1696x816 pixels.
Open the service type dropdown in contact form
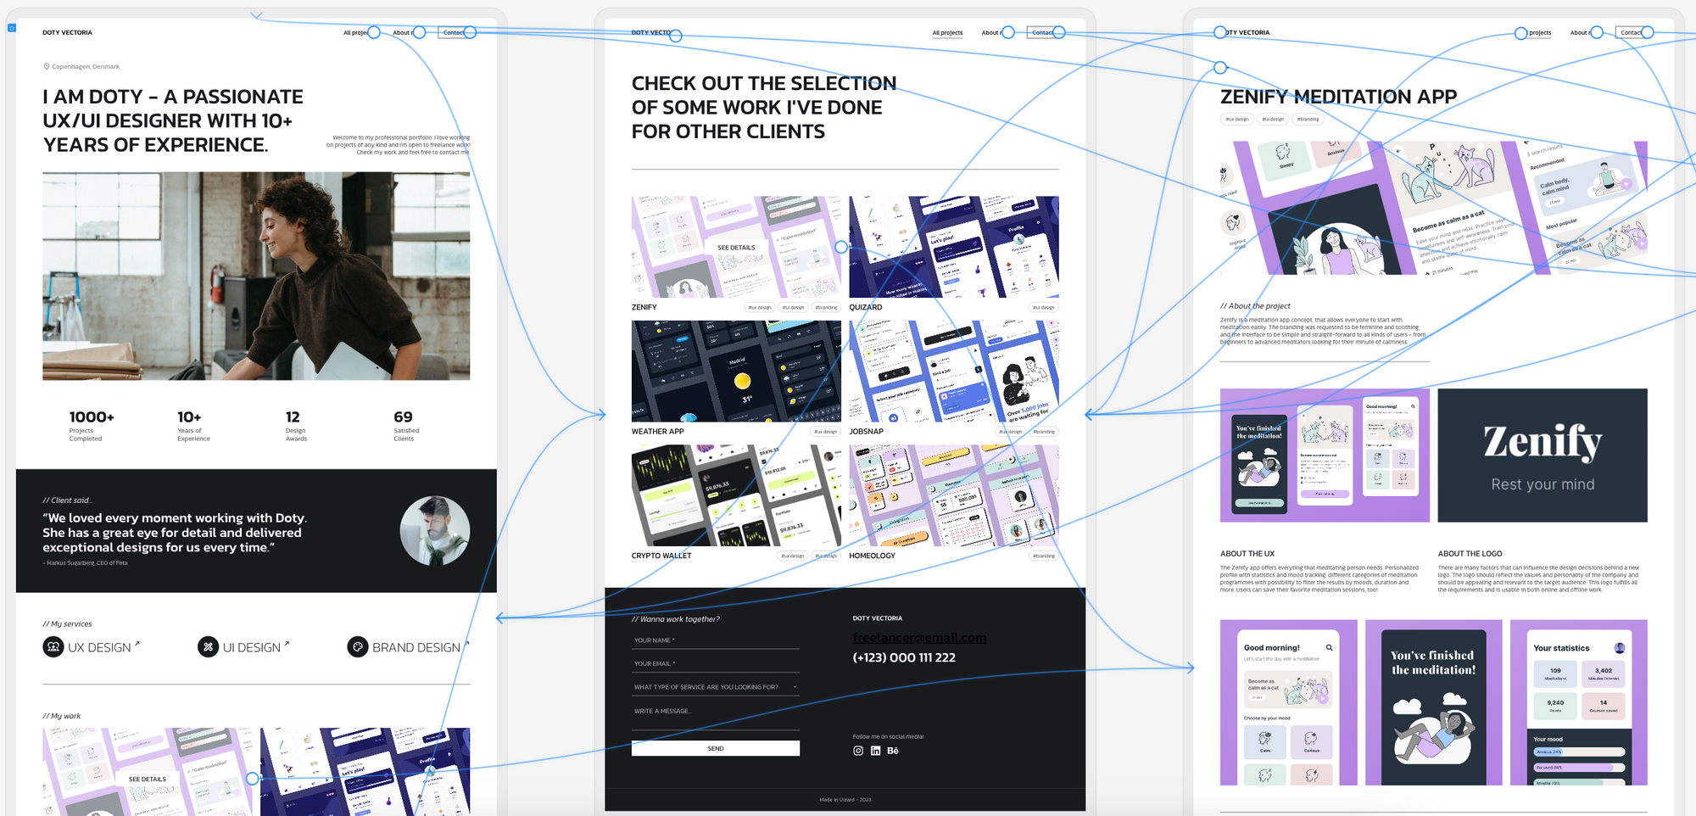point(715,687)
